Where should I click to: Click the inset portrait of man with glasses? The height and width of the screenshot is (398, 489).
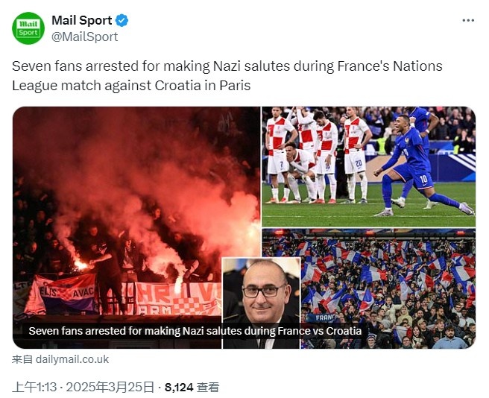[262, 289]
